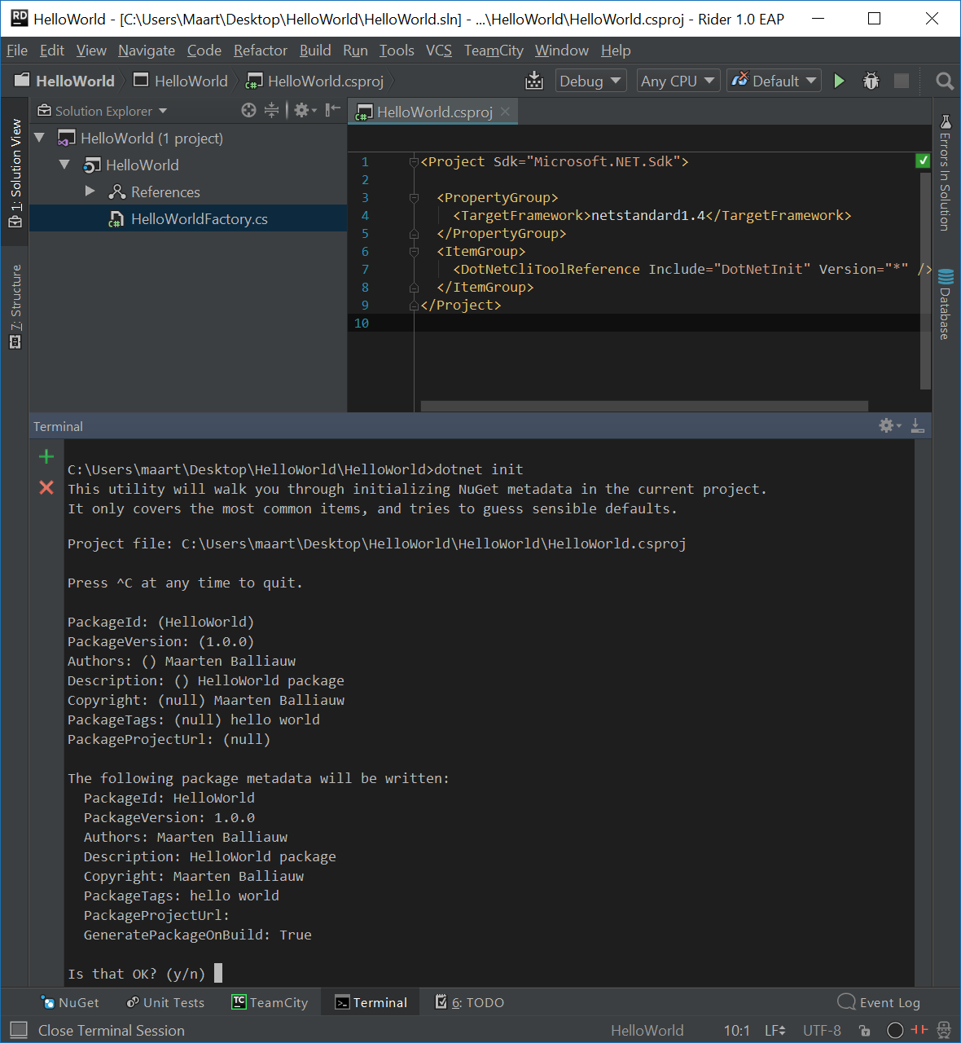Add a new terminal session with green plus
The width and height of the screenshot is (961, 1043).
click(46, 456)
